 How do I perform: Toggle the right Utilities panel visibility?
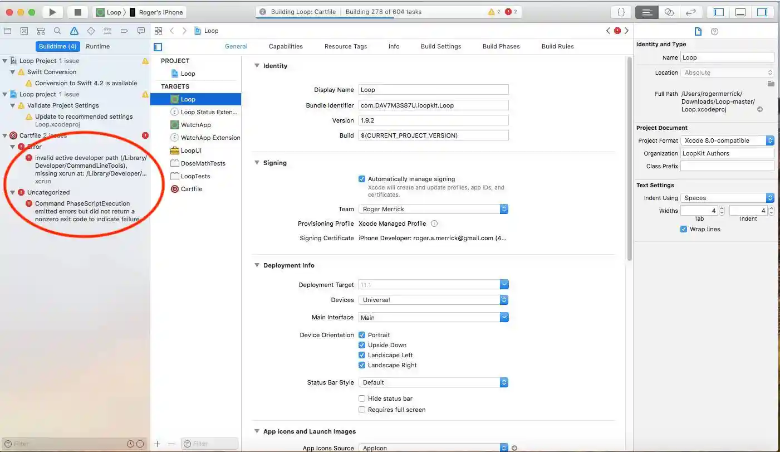[x=761, y=12]
